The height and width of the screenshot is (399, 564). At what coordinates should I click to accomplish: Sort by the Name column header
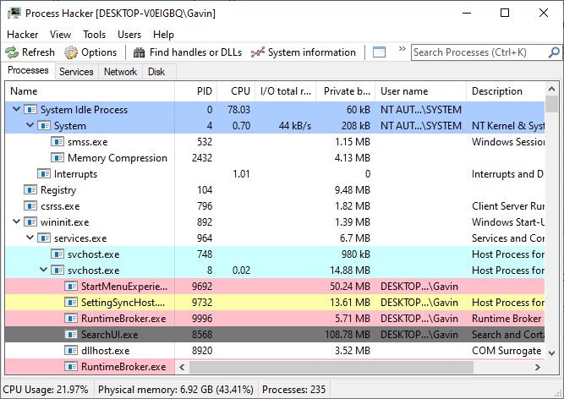click(90, 91)
